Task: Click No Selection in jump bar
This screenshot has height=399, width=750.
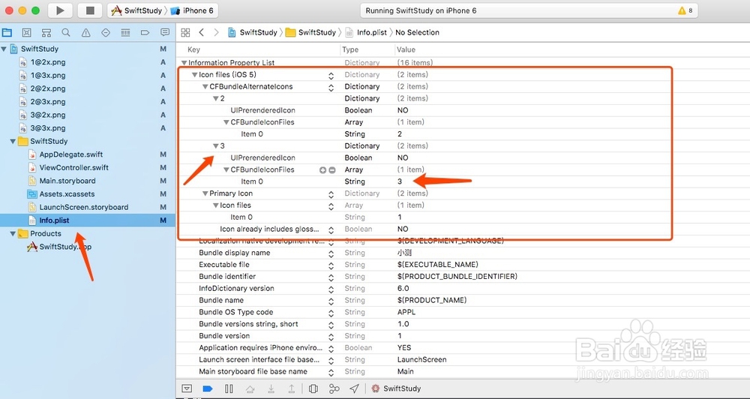Action: point(417,32)
